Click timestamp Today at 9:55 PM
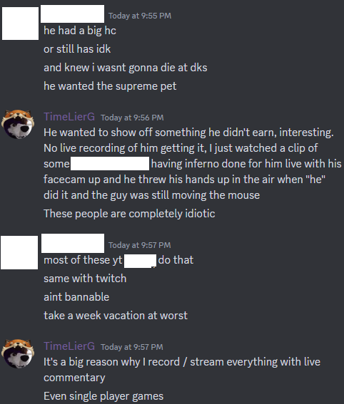Image resolution: width=344 pixels, height=404 pixels. coord(140,16)
